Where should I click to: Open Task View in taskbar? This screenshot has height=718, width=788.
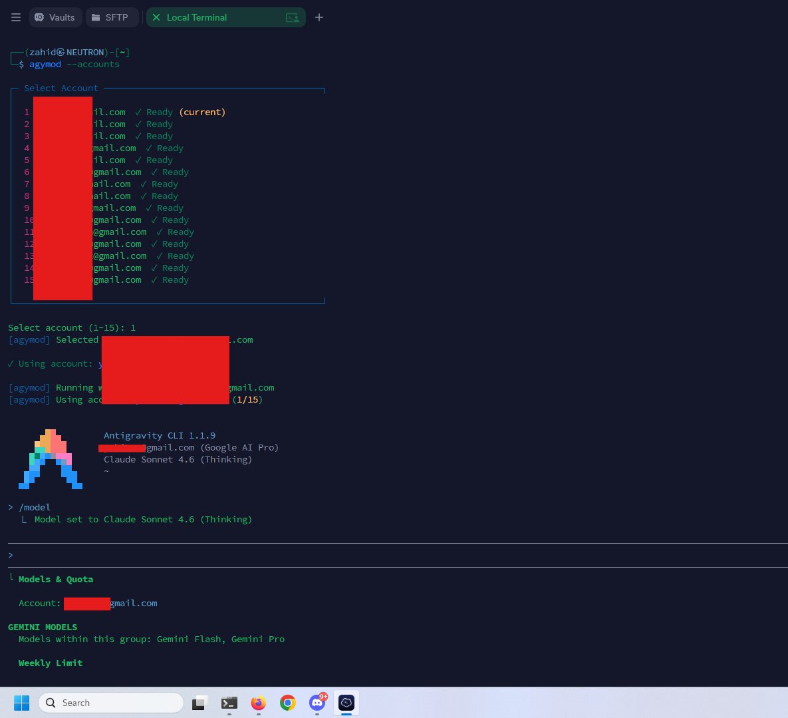[x=200, y=703]
